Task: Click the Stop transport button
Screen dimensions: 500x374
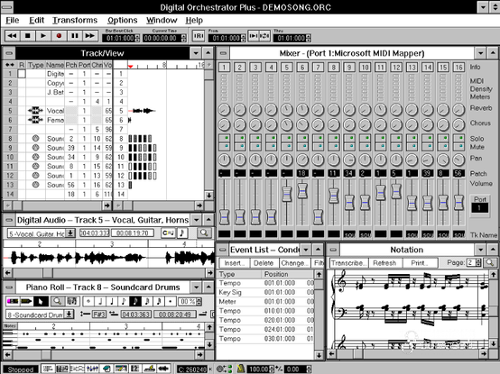Action: (x=28, y=36)
